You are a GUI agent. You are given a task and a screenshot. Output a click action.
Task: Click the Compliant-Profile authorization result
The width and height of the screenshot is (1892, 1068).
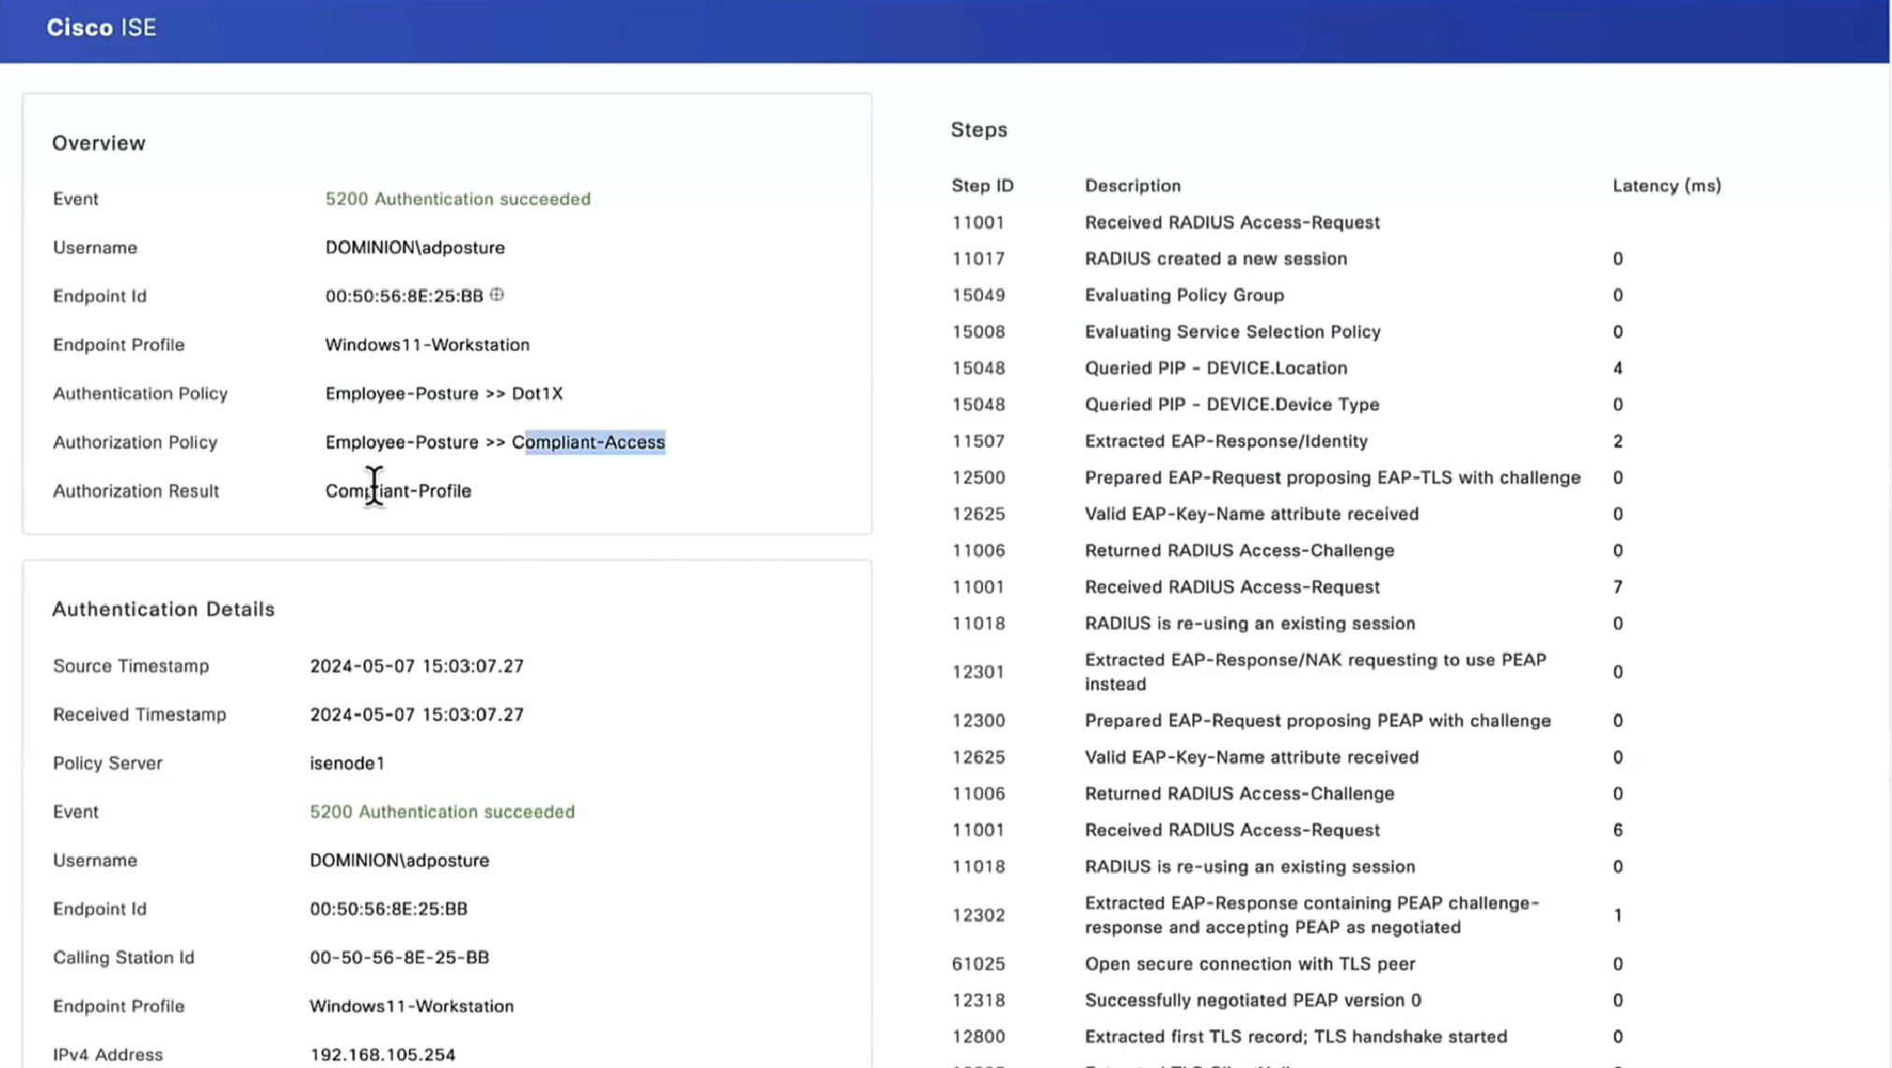[398, 491]
